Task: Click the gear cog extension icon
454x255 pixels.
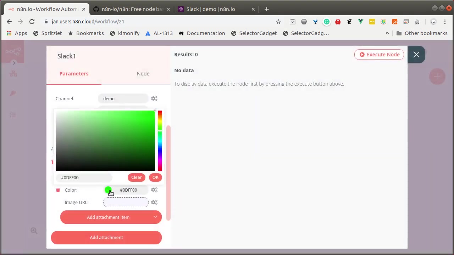Action: (304, 22)
